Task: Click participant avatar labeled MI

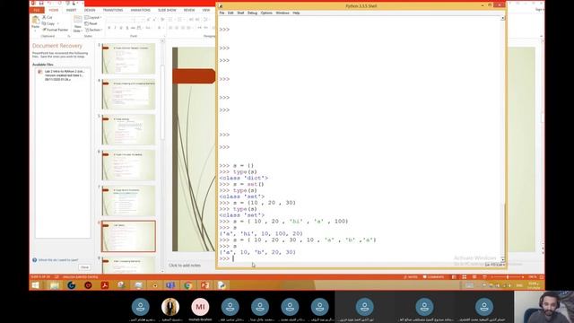Action: 200,307
